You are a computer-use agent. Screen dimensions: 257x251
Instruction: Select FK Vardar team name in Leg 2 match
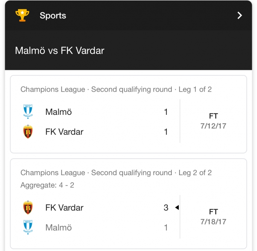[64, 208]
